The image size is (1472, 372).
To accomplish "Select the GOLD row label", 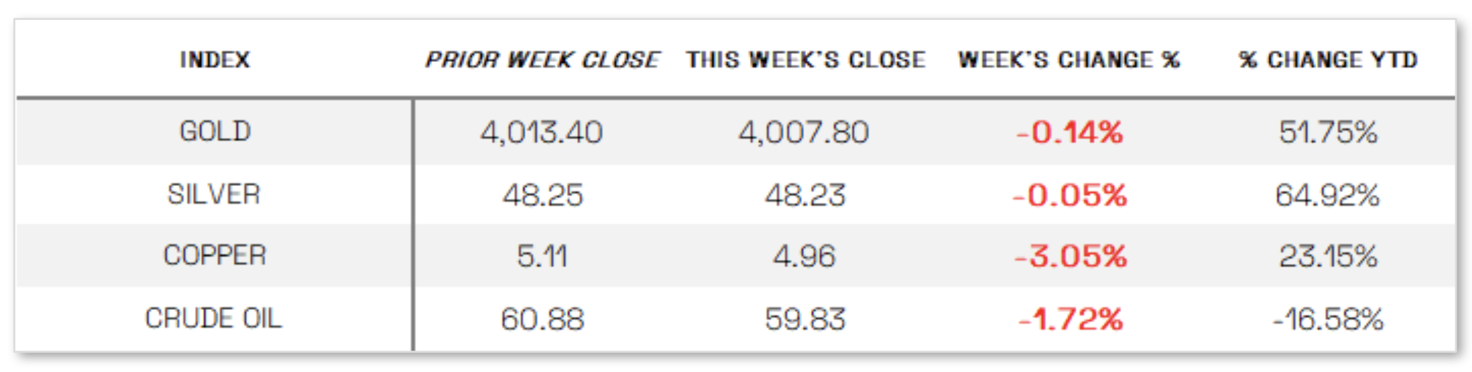I will tap(214, 131).
